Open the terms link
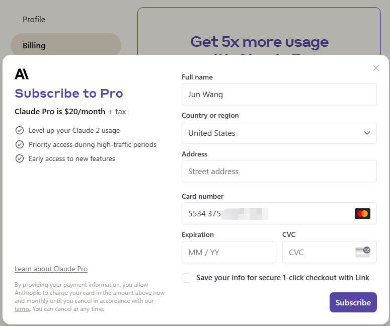 22,309
